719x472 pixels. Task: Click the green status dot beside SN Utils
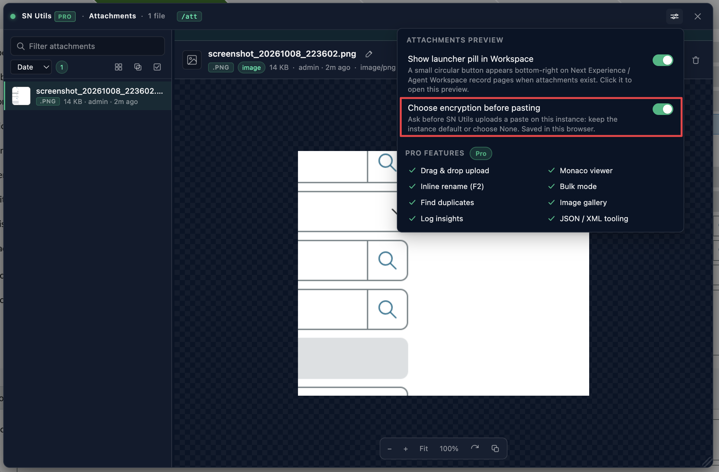coord(13,16)
